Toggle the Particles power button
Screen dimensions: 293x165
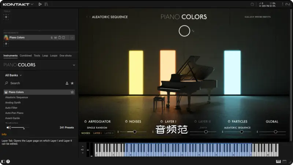229,122
